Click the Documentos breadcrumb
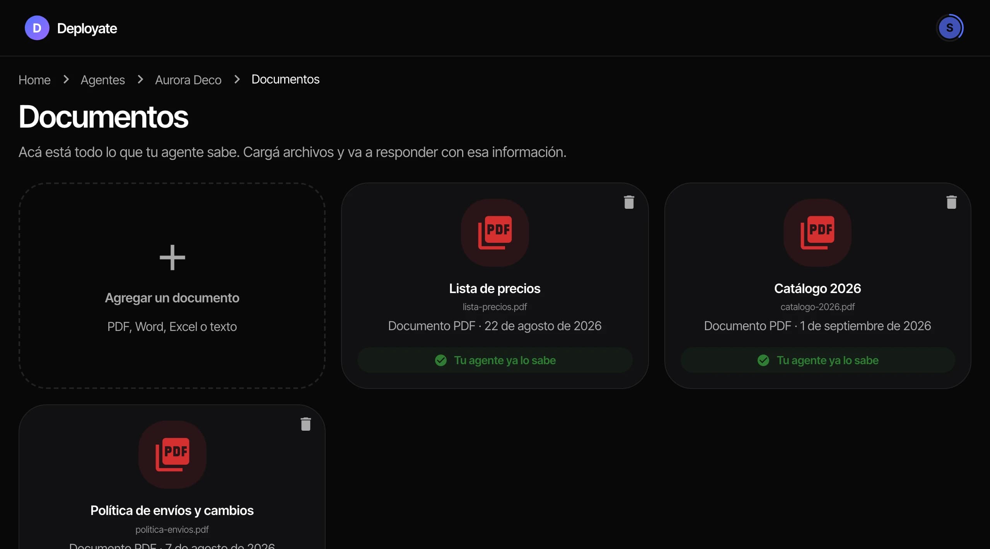Screen dimensions: 990x549 point(285,79)
